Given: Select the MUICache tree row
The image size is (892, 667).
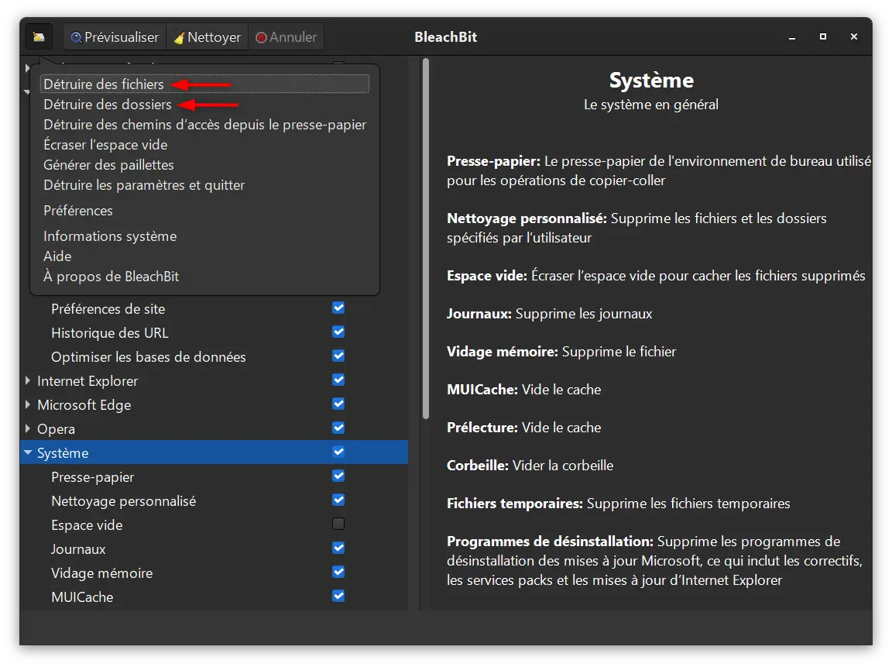Looking at the screenshot, I should pyautogui.click(x=214, y=597).
